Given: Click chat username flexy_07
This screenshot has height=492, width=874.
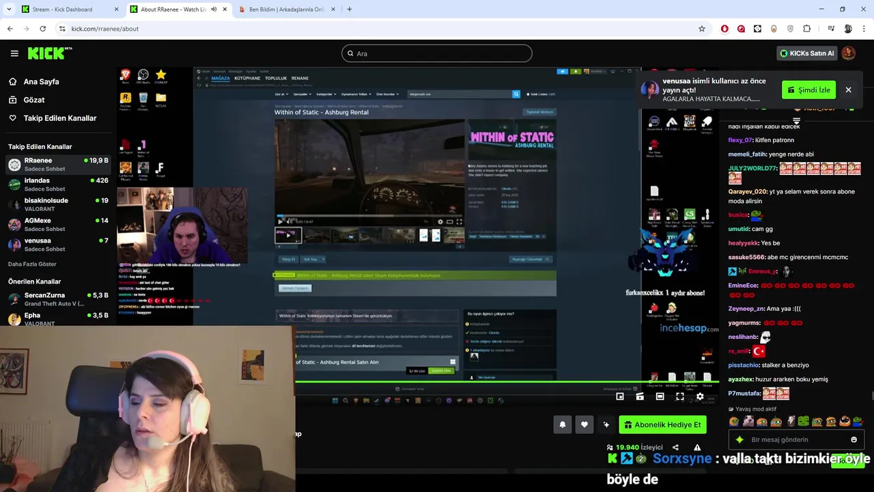Looking at the screenshot, I should (740, 140).
